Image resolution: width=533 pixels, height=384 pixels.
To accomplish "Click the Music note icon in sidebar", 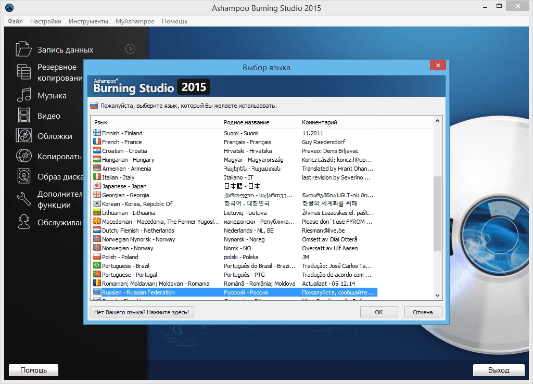I will tap(24, 95).
